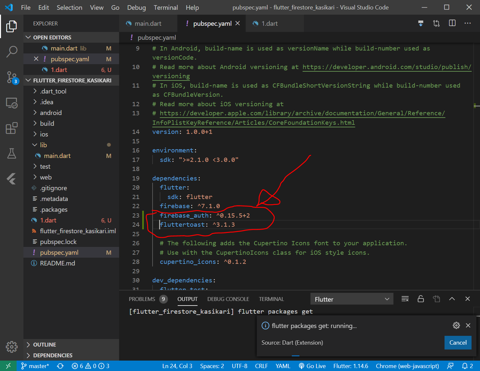Clear the output panel
This screenshot has width=480, height=371.
[x=405, y=299]
